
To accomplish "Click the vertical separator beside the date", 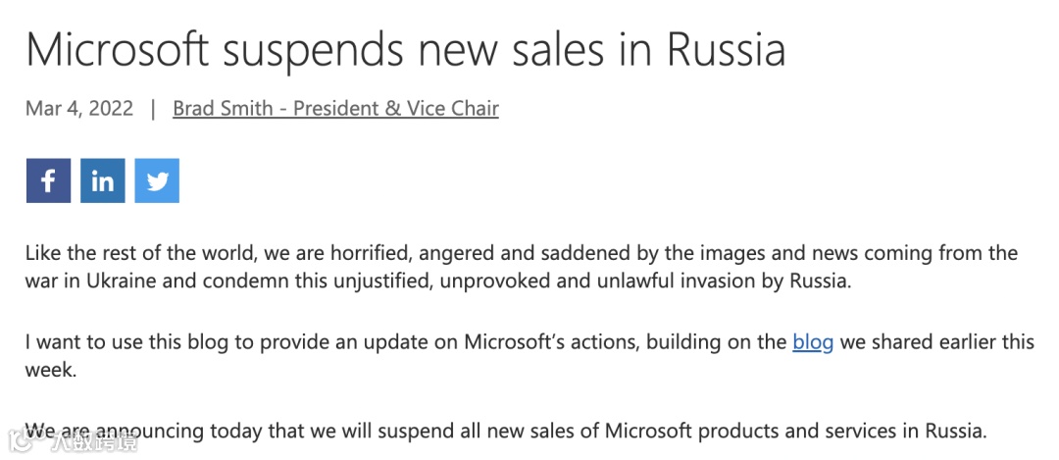I will 153,109.
